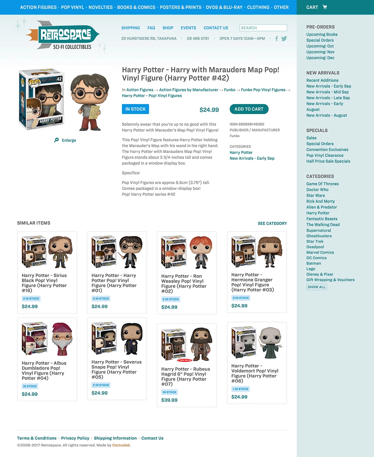Open Funko Pop Vinyl Figures breadcrumb

(263, 90)
